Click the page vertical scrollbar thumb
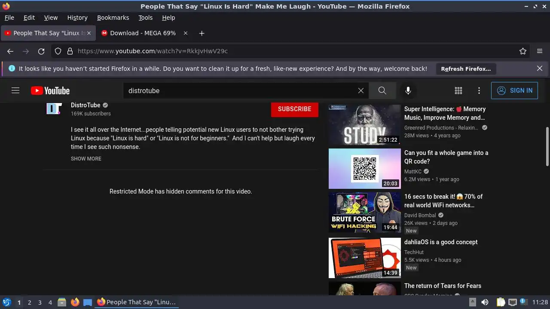This screenshot has height=309, width=550. pyautogui.click(x=547, y=146)
